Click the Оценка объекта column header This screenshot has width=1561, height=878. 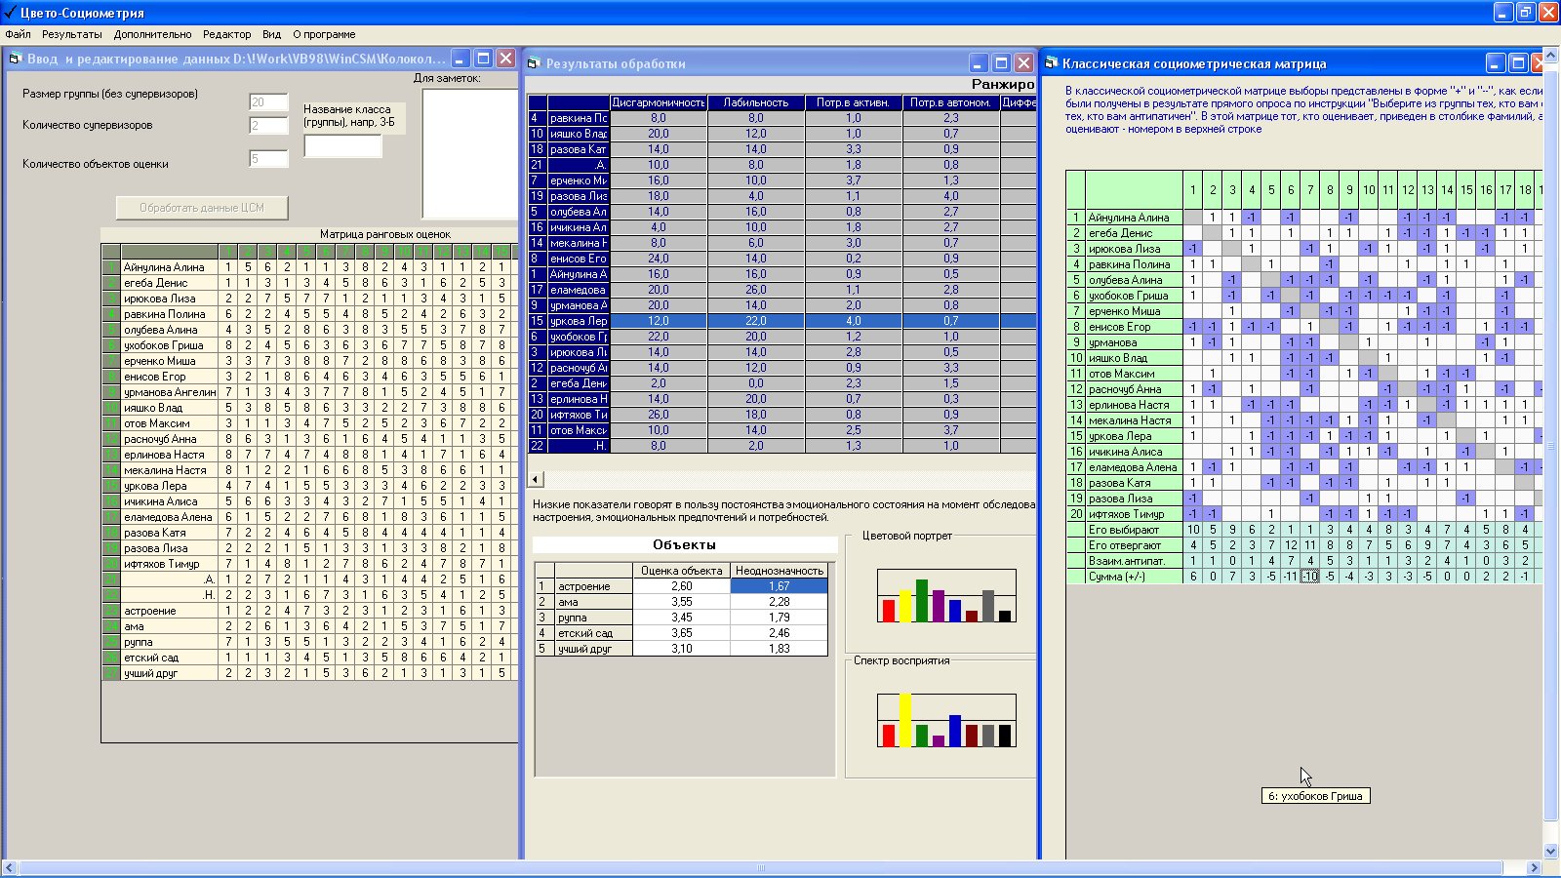(682, 571)
